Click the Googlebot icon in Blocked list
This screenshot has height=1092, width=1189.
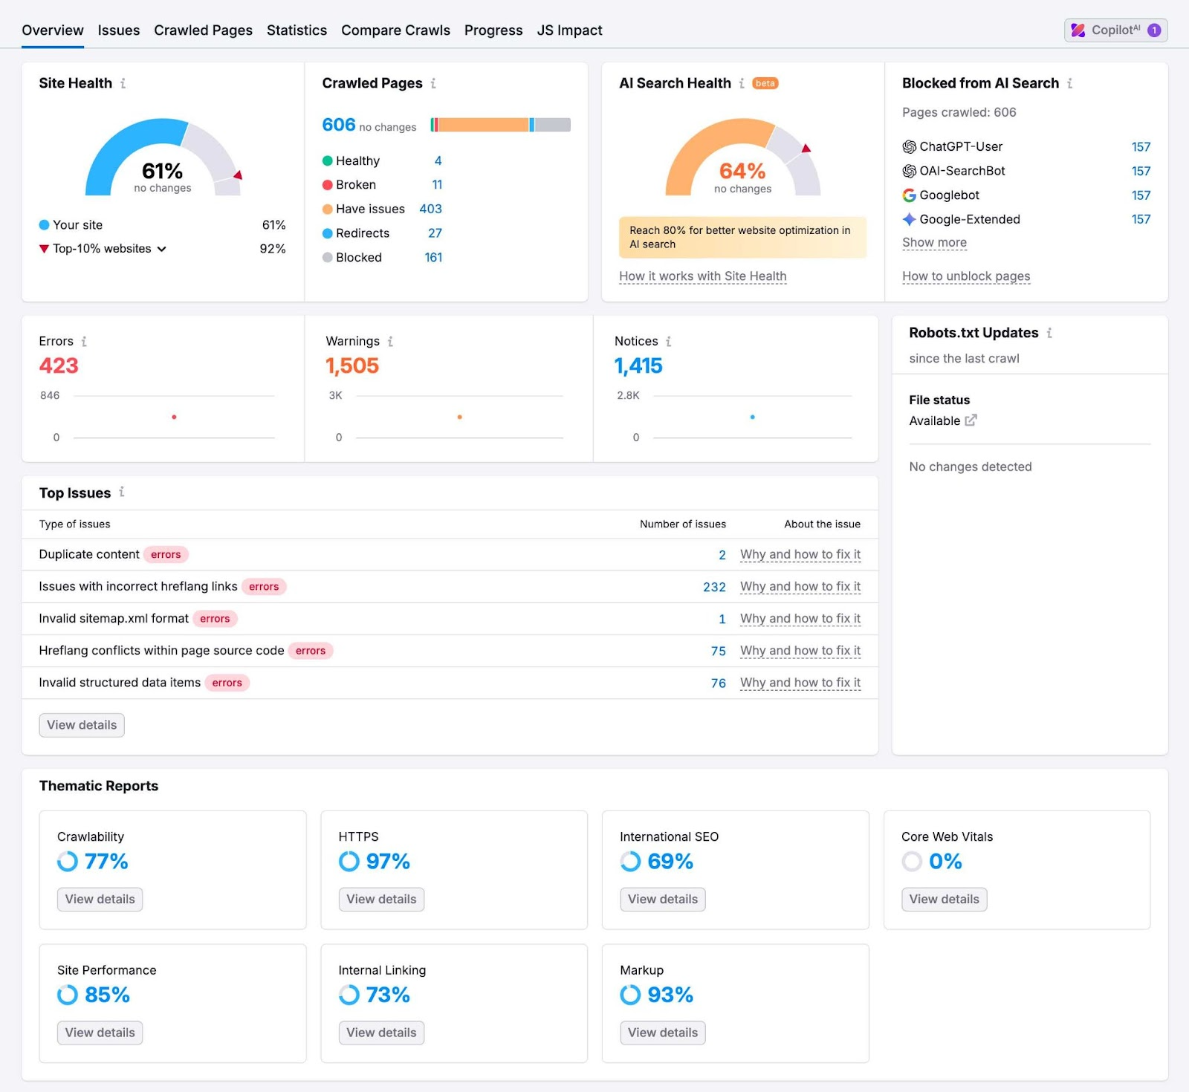[x=908, y=195]
